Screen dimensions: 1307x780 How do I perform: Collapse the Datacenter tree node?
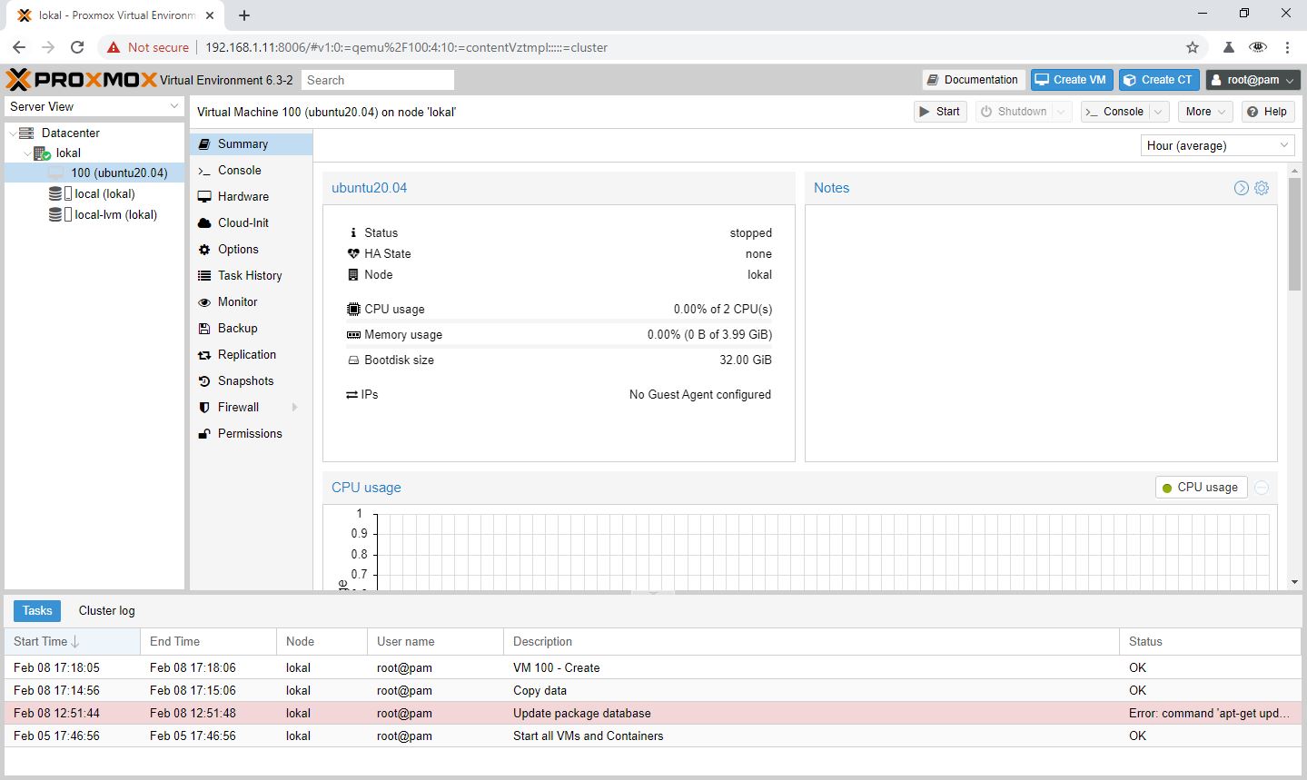(x=12, y=133)
